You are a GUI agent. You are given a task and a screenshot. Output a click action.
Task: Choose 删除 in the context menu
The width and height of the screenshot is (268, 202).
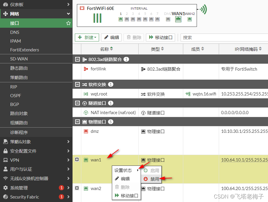point(126,187)
